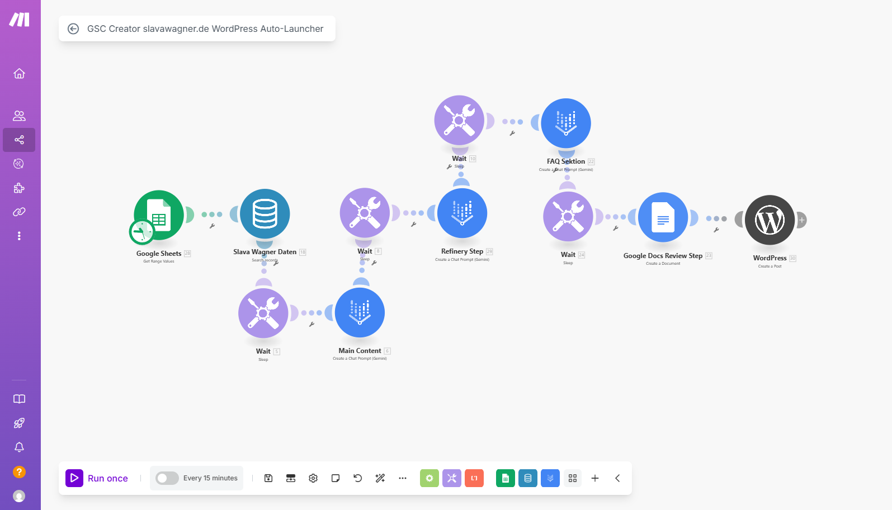Viewport: 892px width, 510px height.
Task: Open the Home section from the sidebar
Action: [19, 74]
